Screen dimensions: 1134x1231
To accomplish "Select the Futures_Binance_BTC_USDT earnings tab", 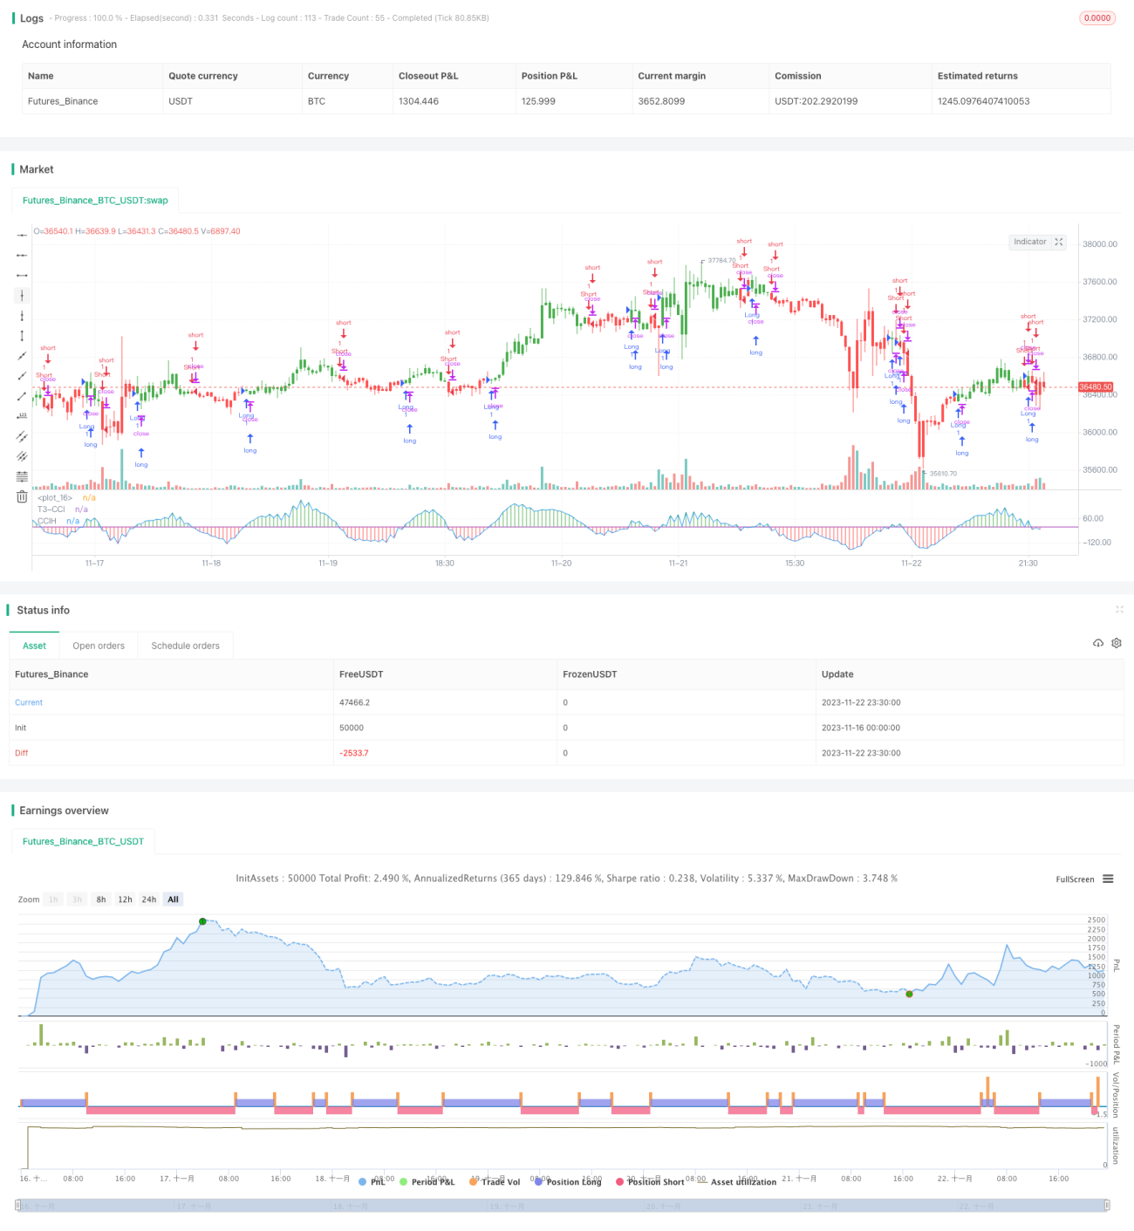I will tap(83, 841).
